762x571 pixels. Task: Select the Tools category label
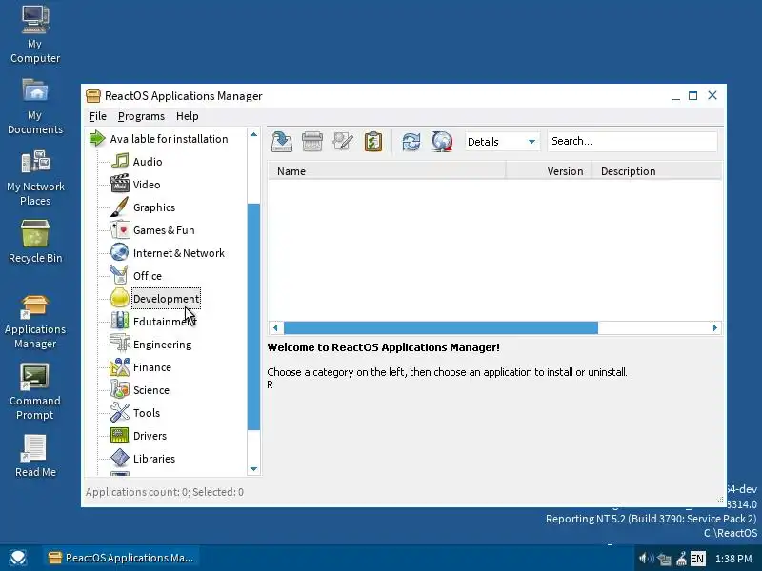[x=147, y=413]
